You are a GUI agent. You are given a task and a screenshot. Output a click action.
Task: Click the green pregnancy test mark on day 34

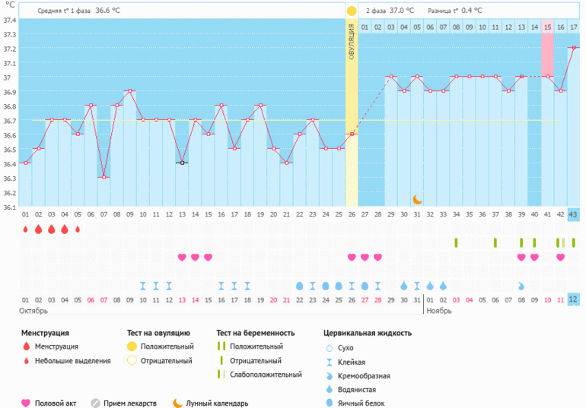pyautogui.click(x=457, y=242)
